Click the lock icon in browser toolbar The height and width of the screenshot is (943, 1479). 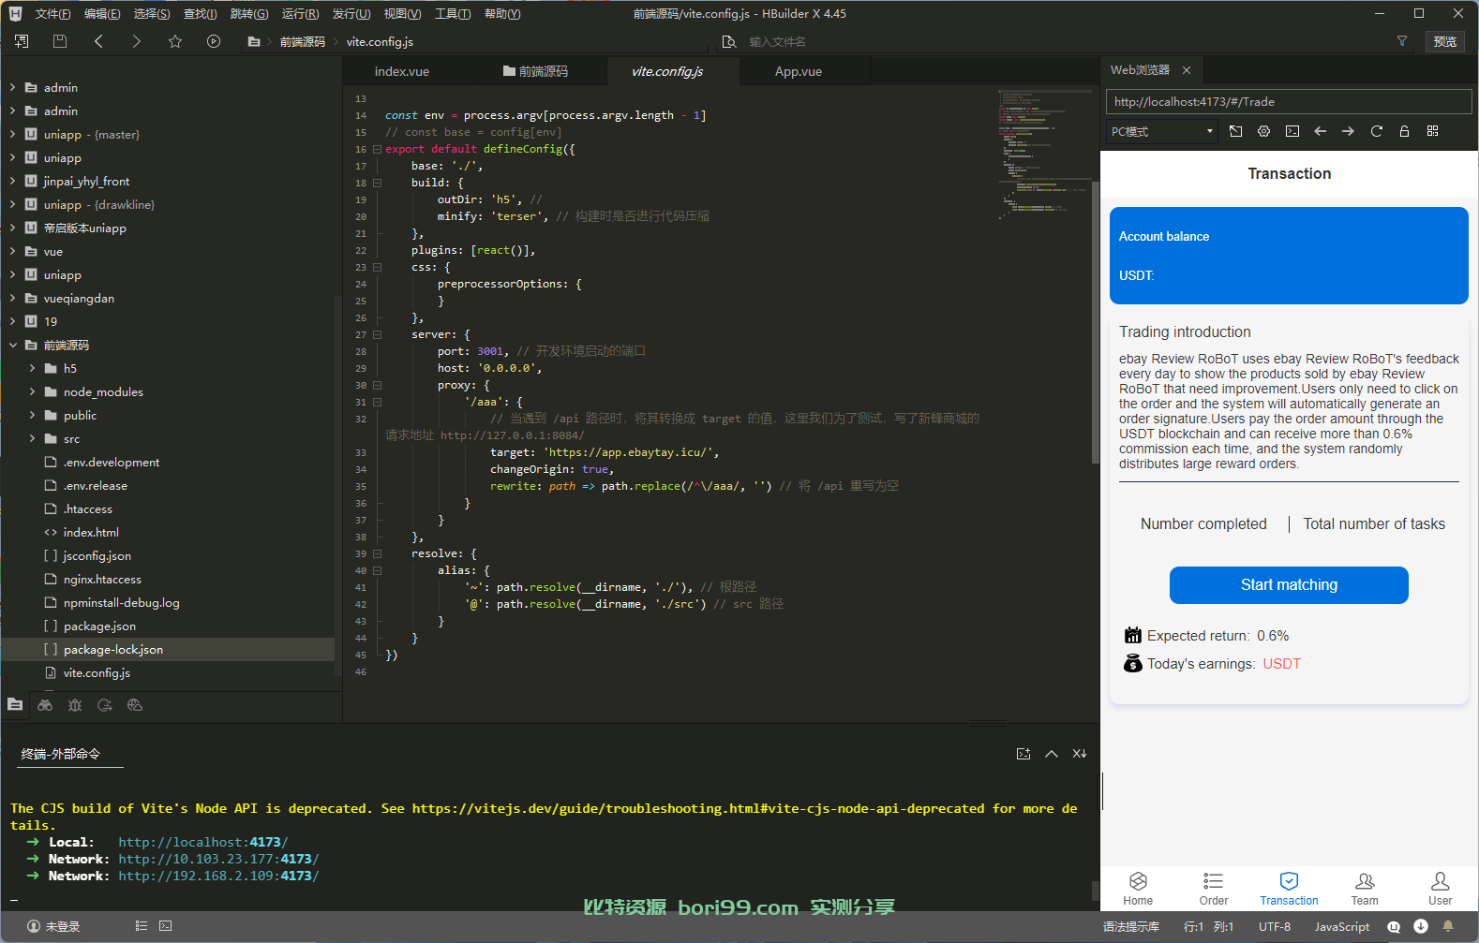[1404, 131]
